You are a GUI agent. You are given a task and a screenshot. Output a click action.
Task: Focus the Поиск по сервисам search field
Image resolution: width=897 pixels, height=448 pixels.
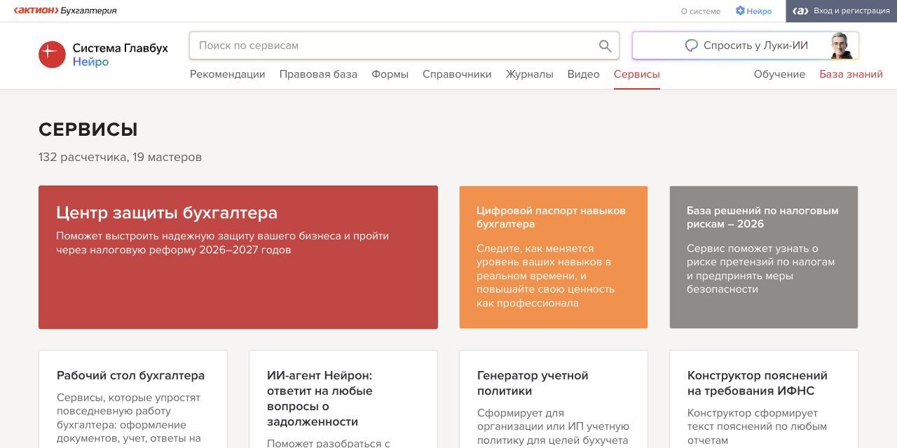404,45
